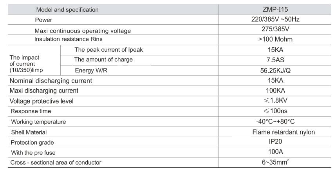Viewport: 336px width, 172px height.
Task: Select "The impact of current (10/350)Iimp" cell
Action: pos(27,63)
